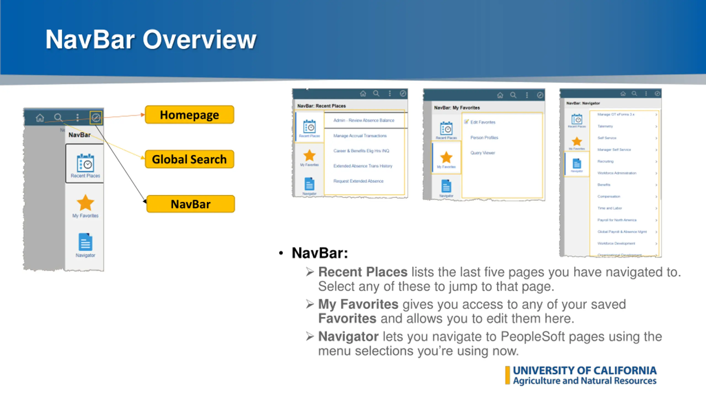Open Manage Accrual Transactions link

[x=360, y=136]
